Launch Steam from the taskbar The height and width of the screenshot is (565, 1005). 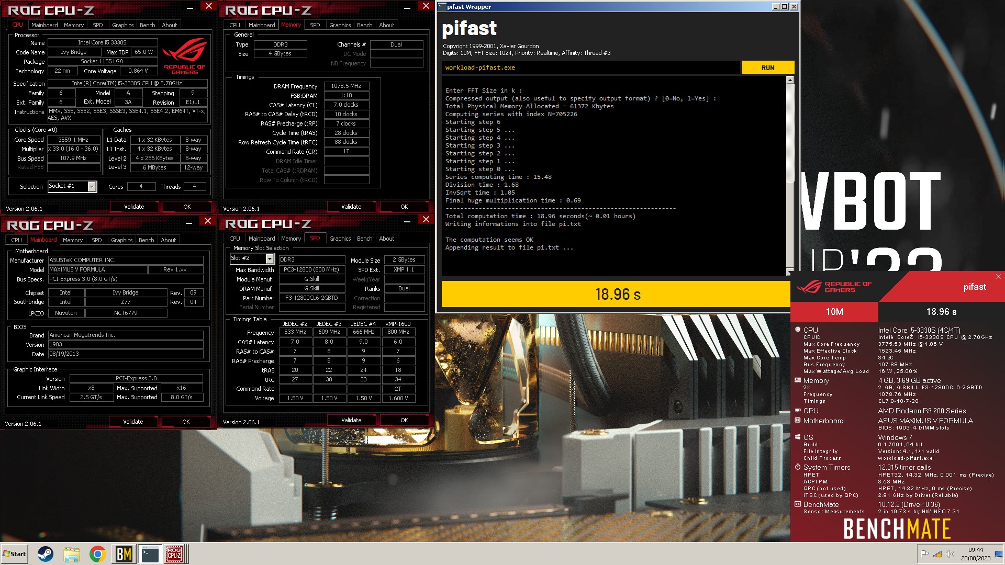(x=46, y=554)
